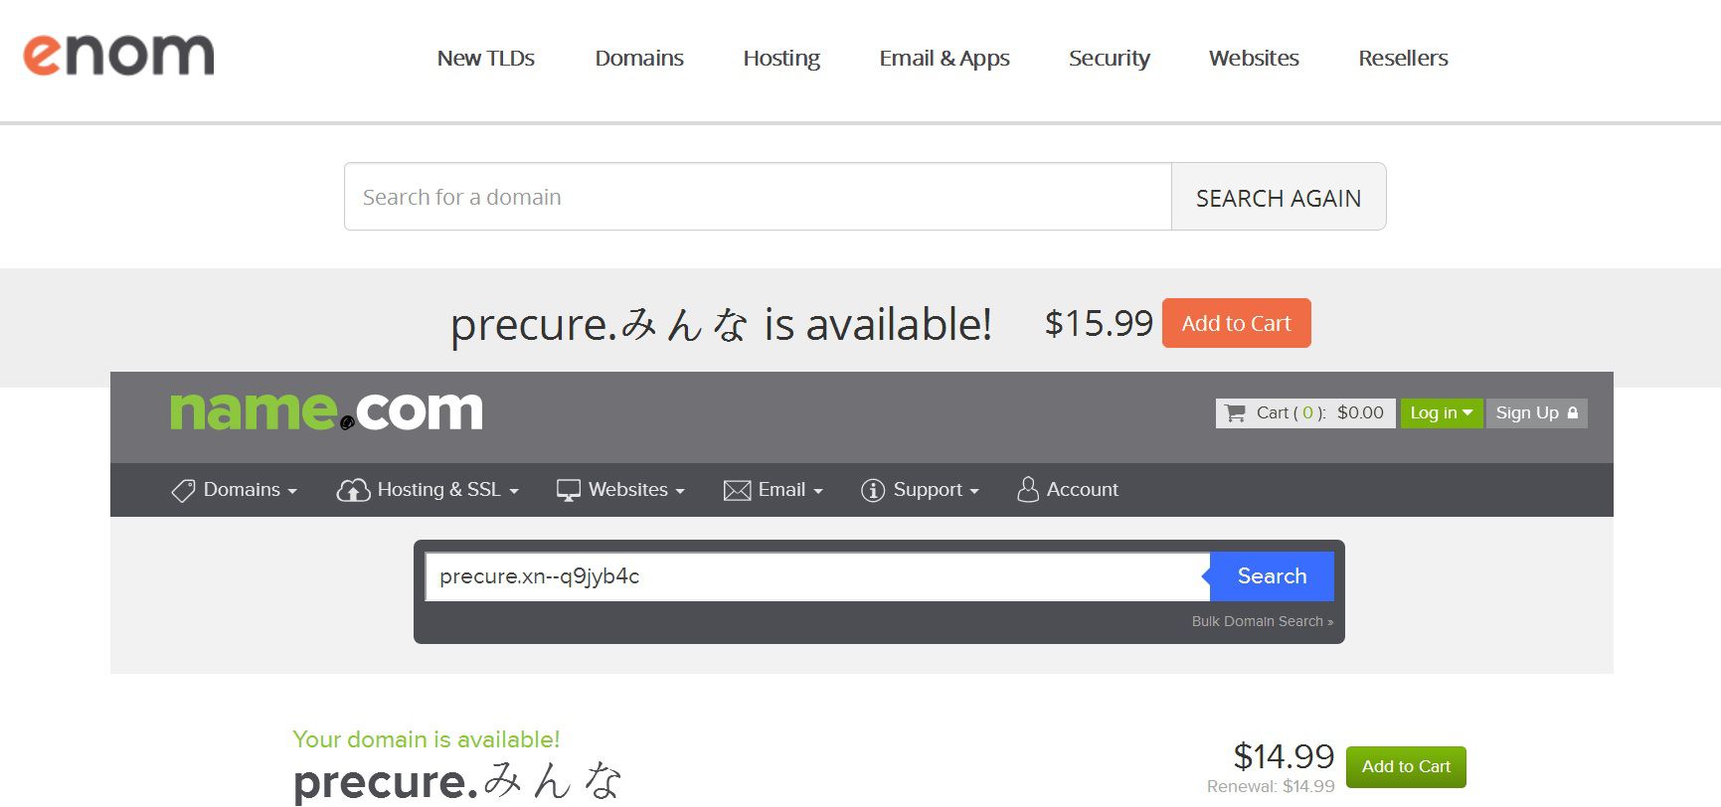Click the Hosting & SSL cloud icon
Viewport: 1721px width, 807px height.
click(x=353, y=490)
